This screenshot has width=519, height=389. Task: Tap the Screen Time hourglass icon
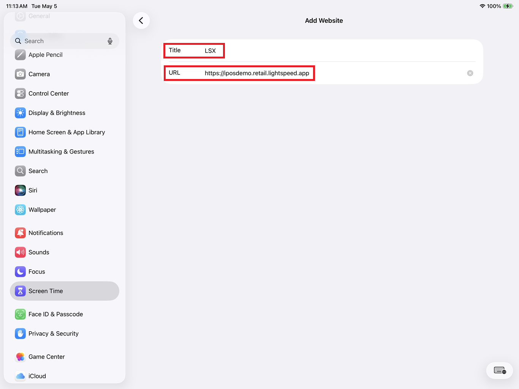click(21, 291)
